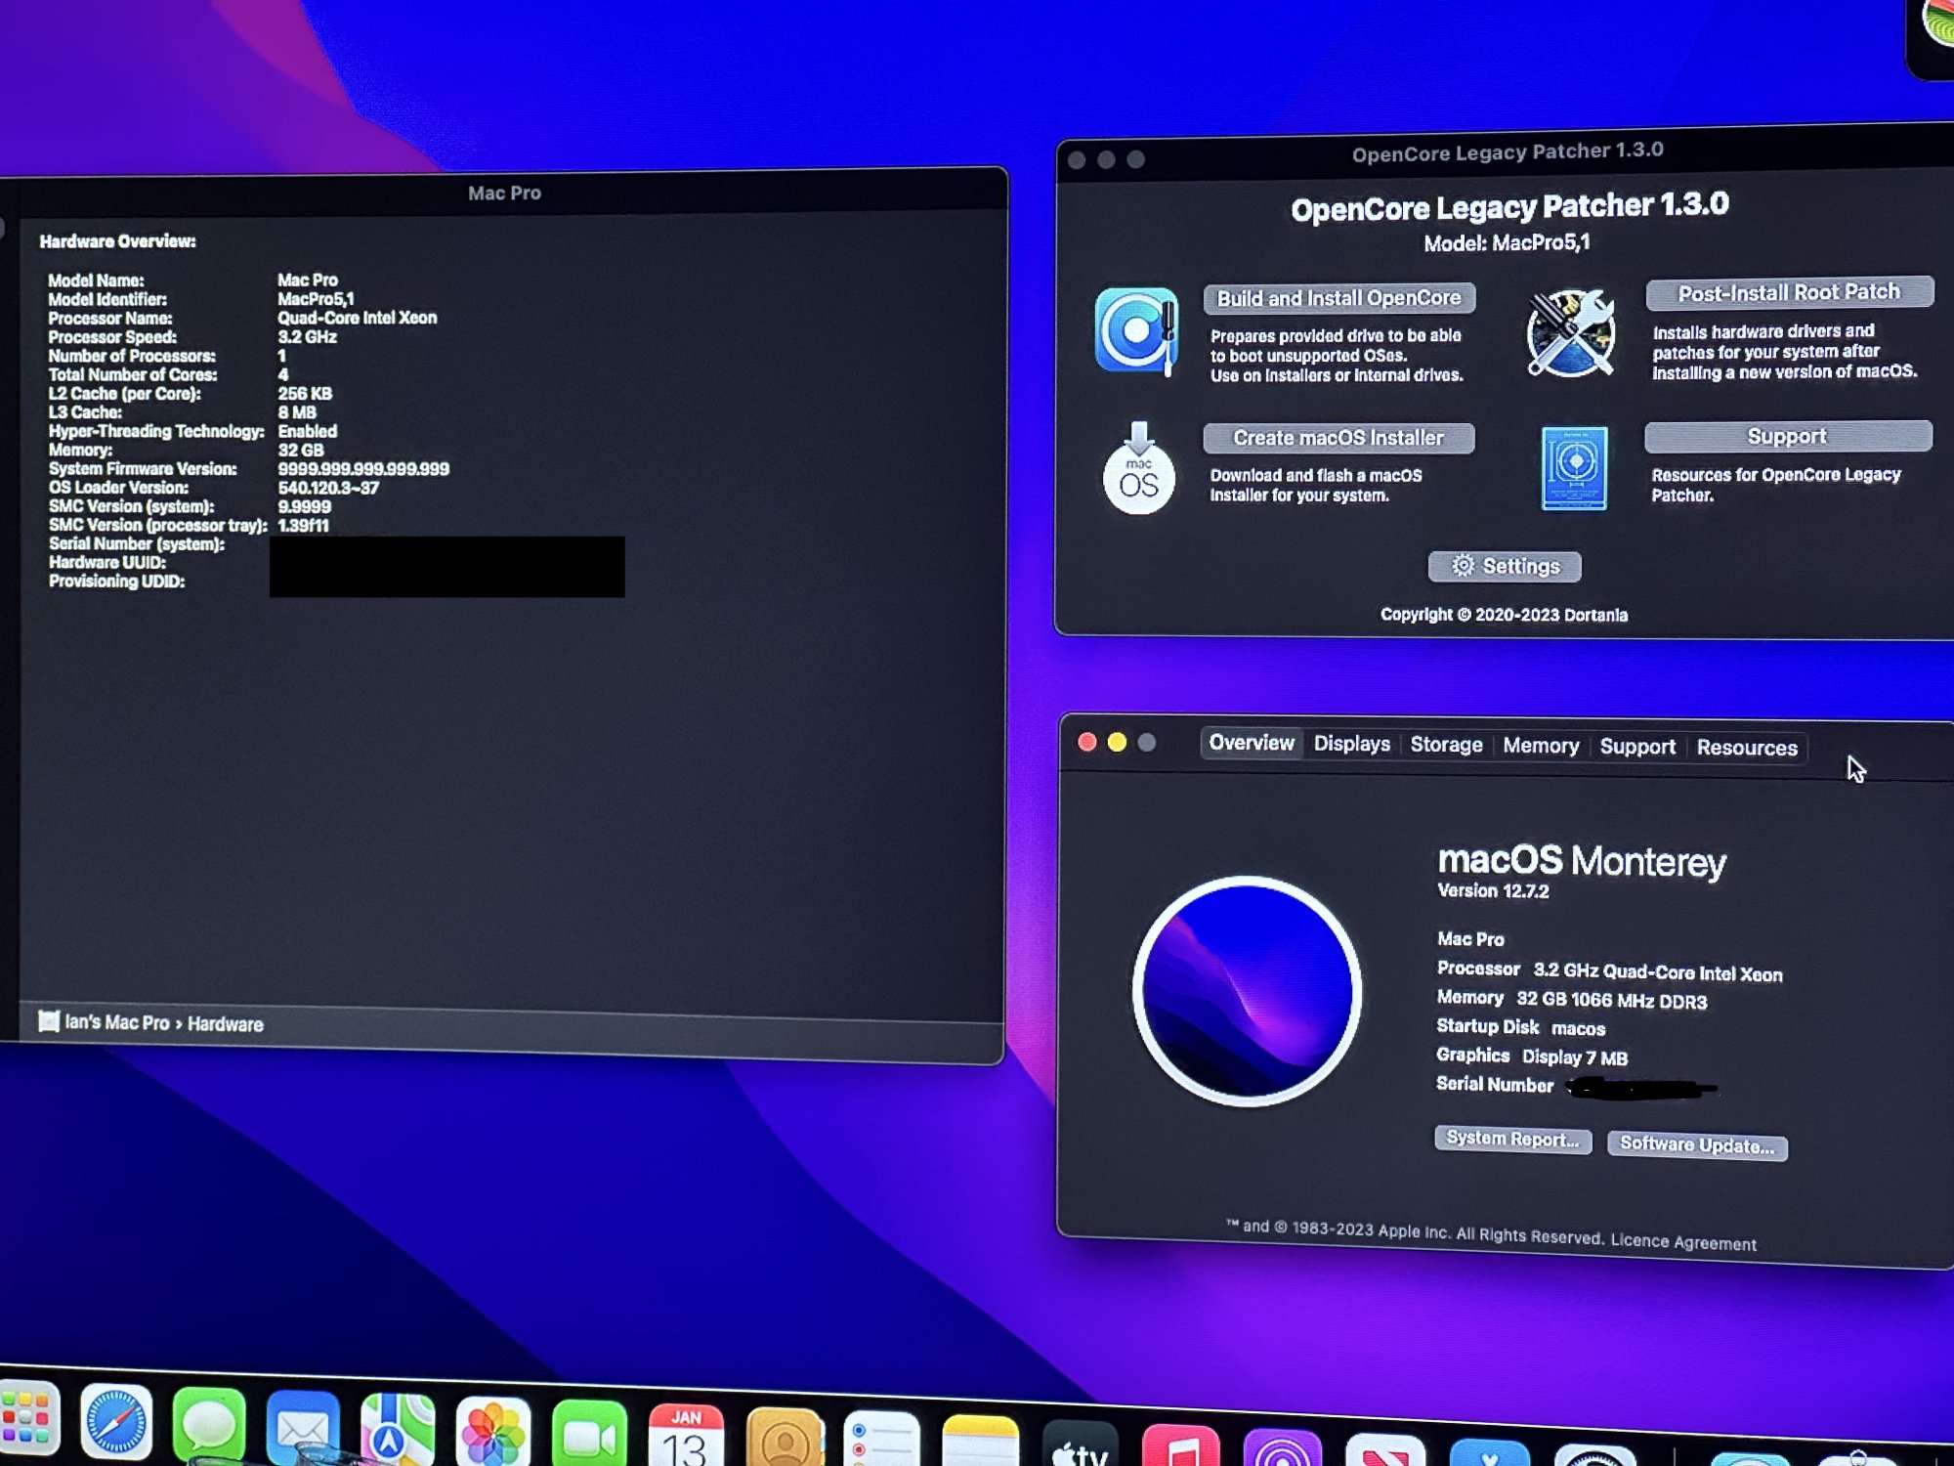Select the Memory tab
This screenshot has height=1466, width=1954.
click(1541, 746)
